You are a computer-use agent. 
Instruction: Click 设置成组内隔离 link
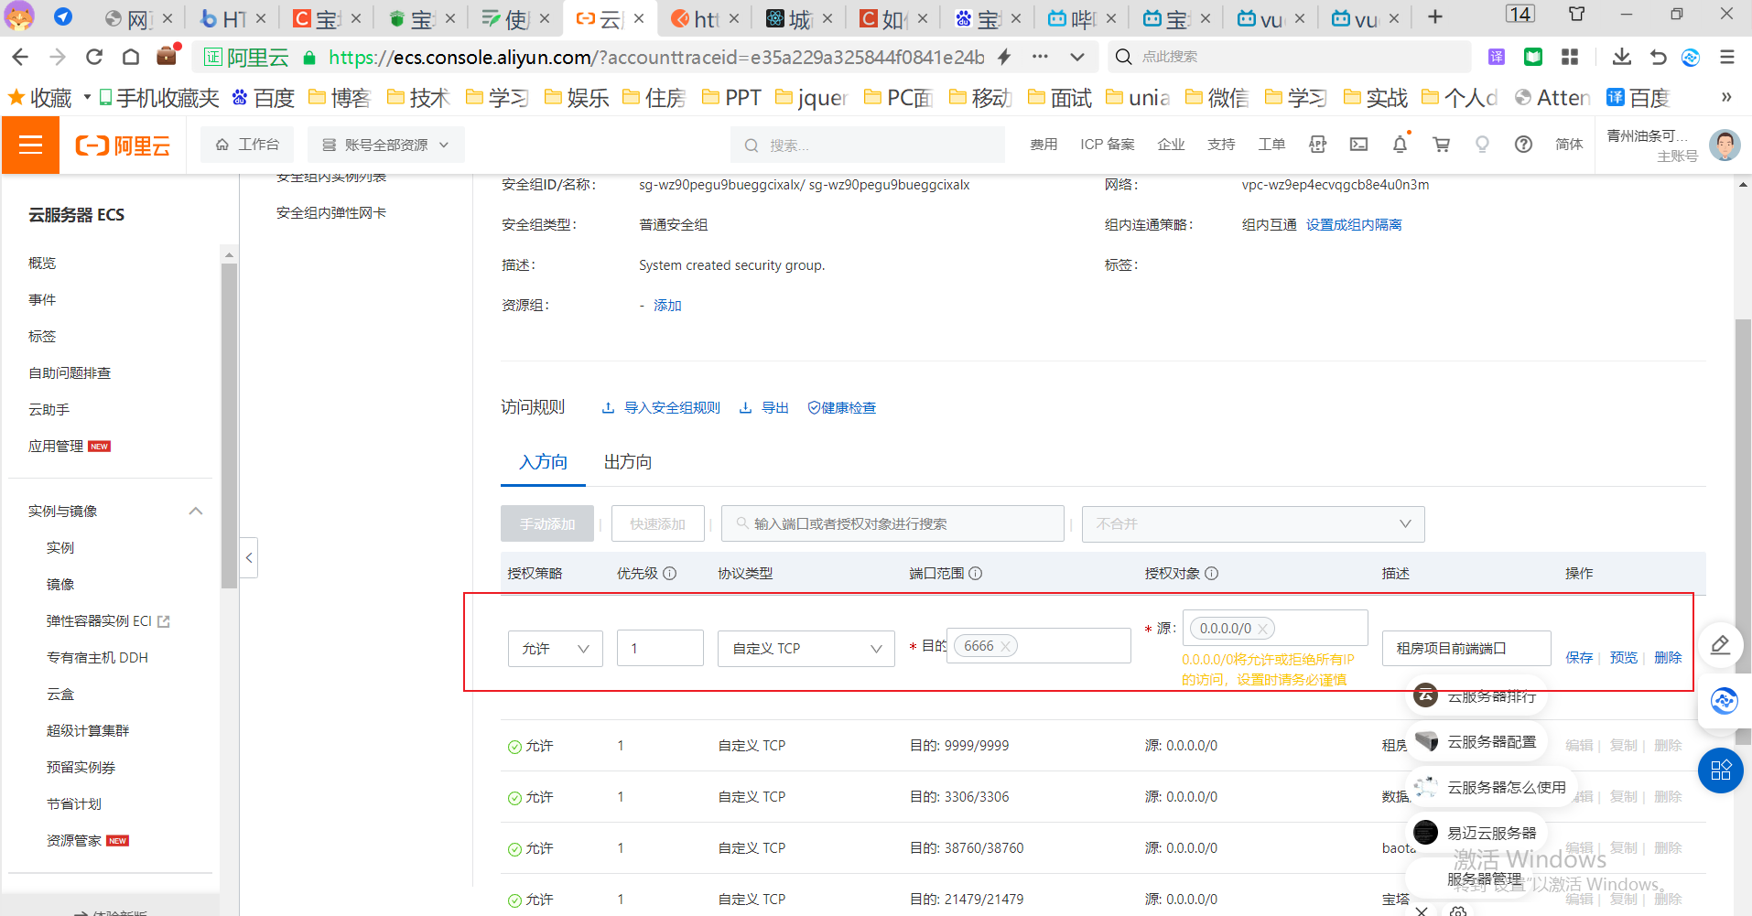pos(1354,224)
